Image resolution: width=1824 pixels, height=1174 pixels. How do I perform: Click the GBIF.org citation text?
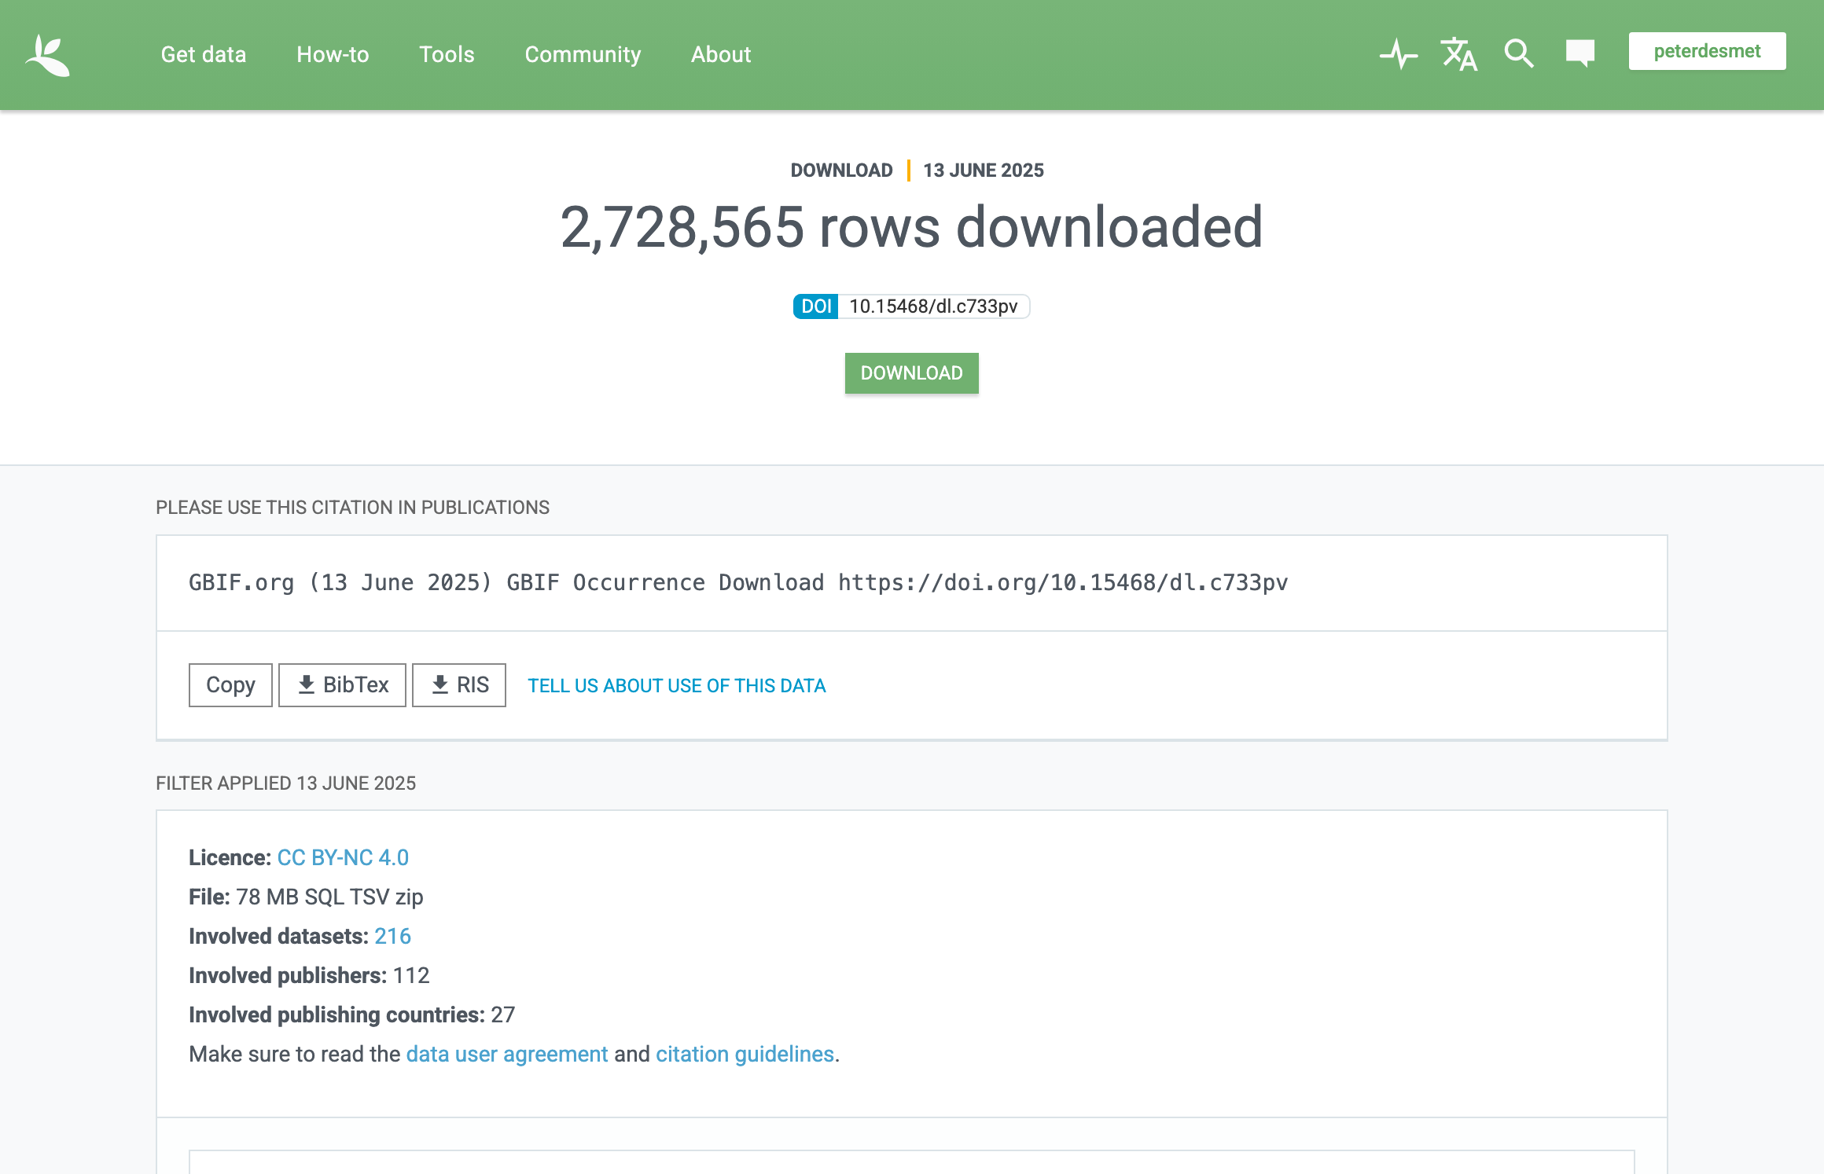pyautogui.click(x=738, y=583)
